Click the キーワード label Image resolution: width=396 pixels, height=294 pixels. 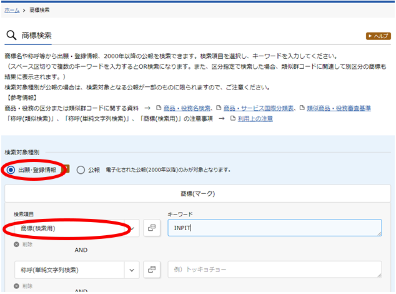(x=180, y=215)
